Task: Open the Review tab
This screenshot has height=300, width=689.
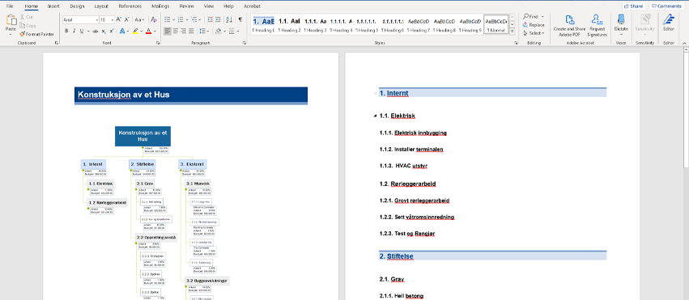Action: click(x=187, y=6)
